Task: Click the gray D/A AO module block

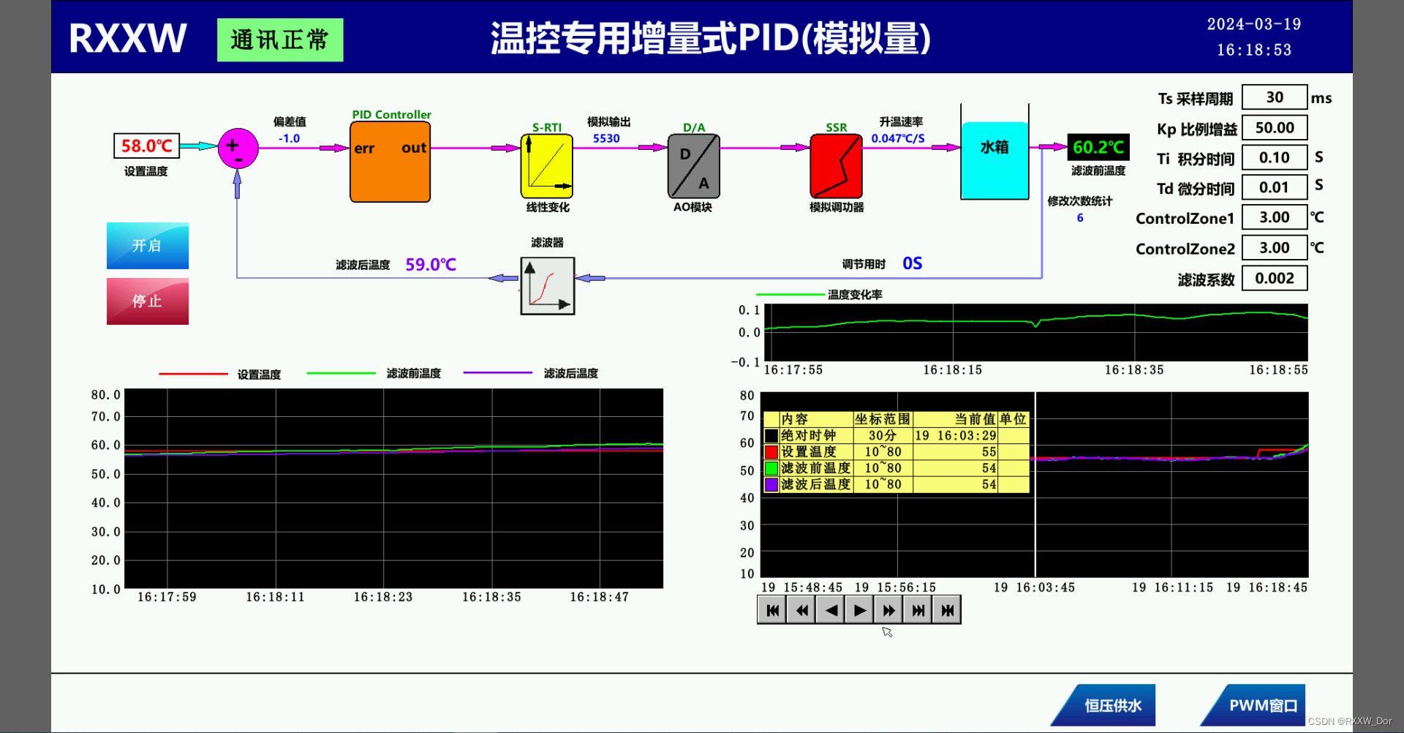Action: [694, 166]
